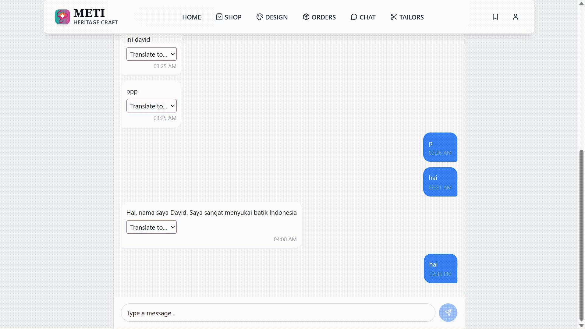Click the vertical page scrollbar thumb
Screen dimensions: 585x329
581,235
